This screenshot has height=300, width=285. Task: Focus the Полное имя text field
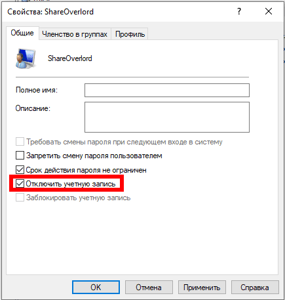167,90
